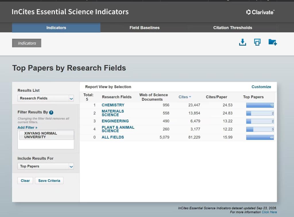Click the Research Fields column header
Viewport: 294px width, 217px height.
point(117,97)
